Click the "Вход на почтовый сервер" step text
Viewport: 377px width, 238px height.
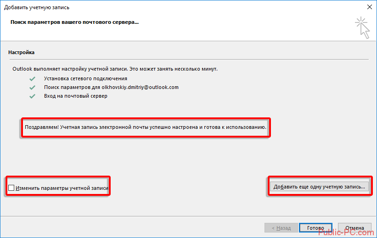pyautogui.click(x=76, y=96)
